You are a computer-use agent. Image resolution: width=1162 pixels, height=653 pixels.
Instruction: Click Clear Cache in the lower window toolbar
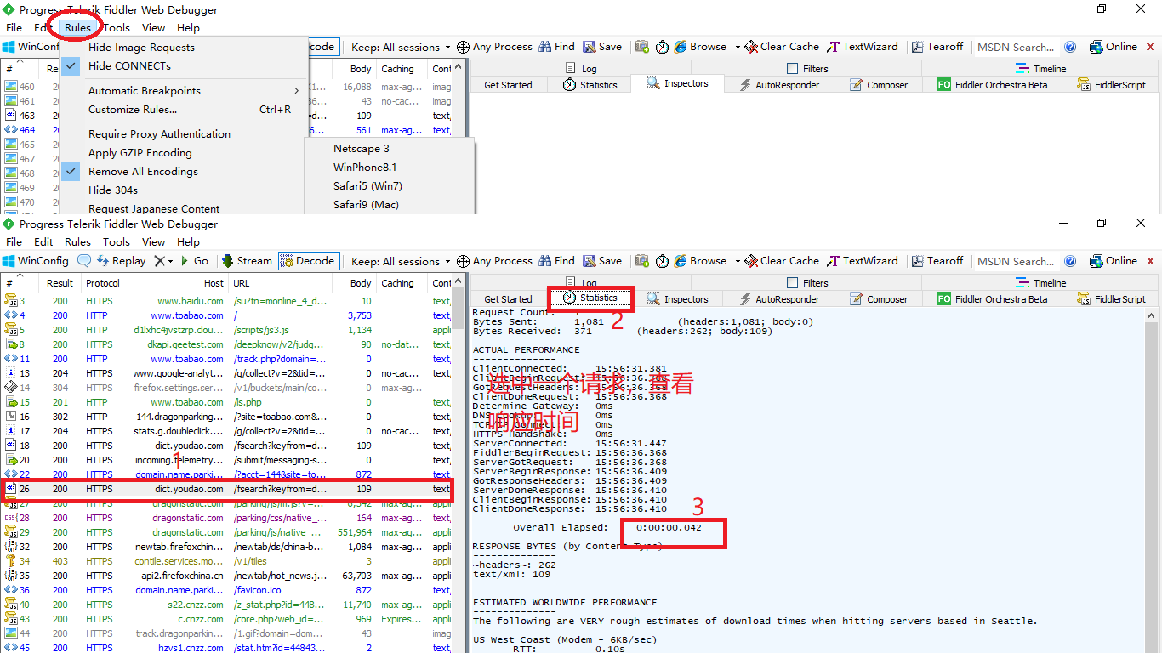(x=782, y=261)
